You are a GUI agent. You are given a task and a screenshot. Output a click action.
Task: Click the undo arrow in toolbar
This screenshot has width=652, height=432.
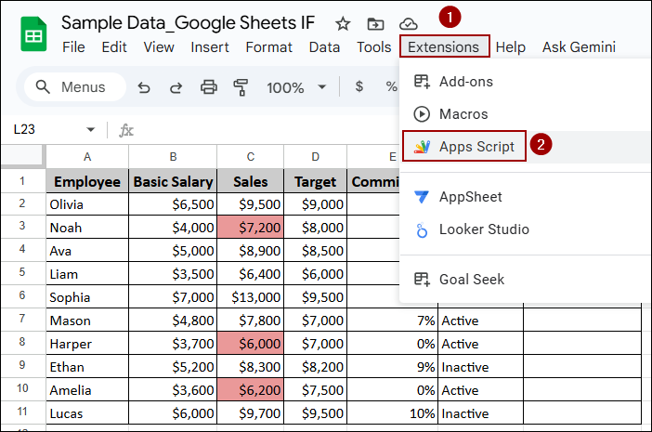pos(144,87)
